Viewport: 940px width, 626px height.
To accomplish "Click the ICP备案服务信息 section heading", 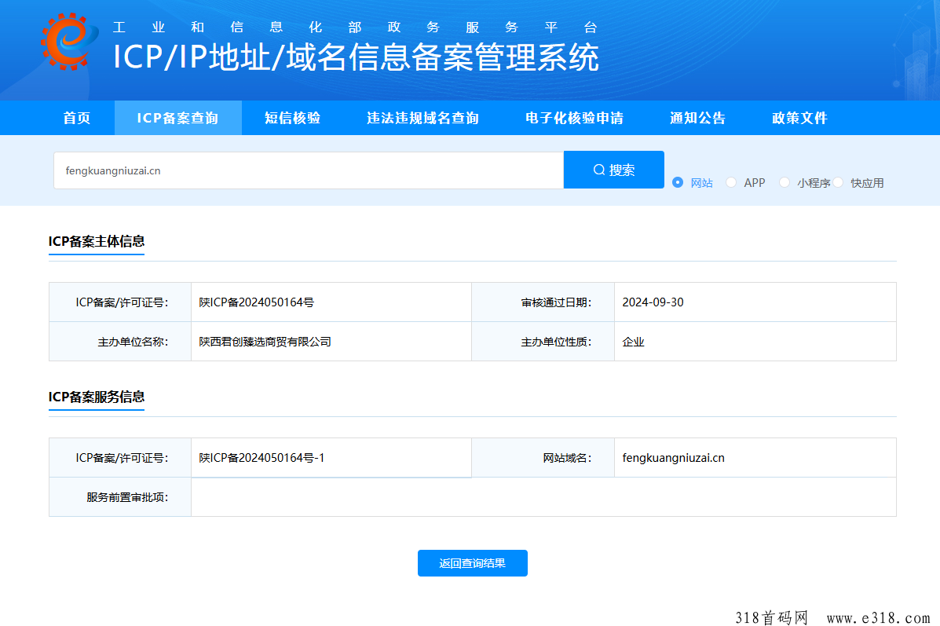I will click(x=97, y=397).
